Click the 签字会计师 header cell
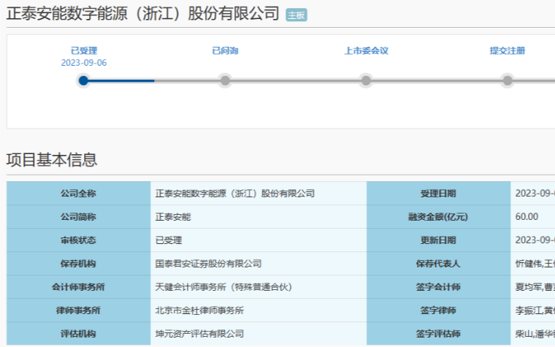The height and width of the screenshot is (347, 555). (x=439, y=287)
